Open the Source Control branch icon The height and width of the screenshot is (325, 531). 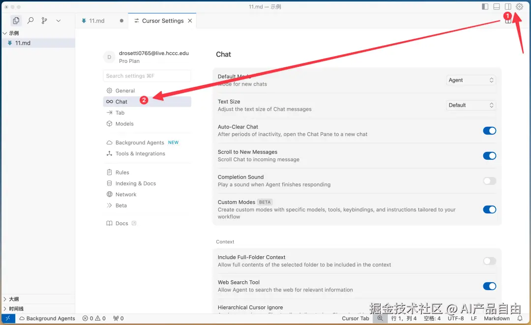(x=44, y=21)
